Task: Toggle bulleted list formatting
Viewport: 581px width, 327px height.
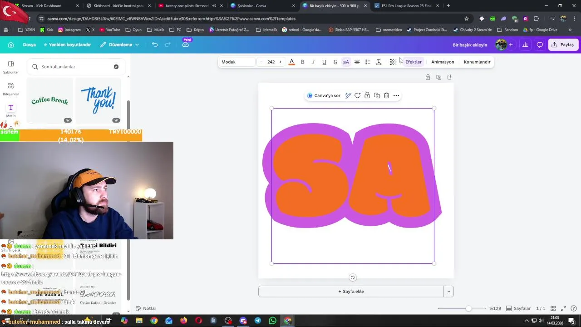Action: point(368,62)
